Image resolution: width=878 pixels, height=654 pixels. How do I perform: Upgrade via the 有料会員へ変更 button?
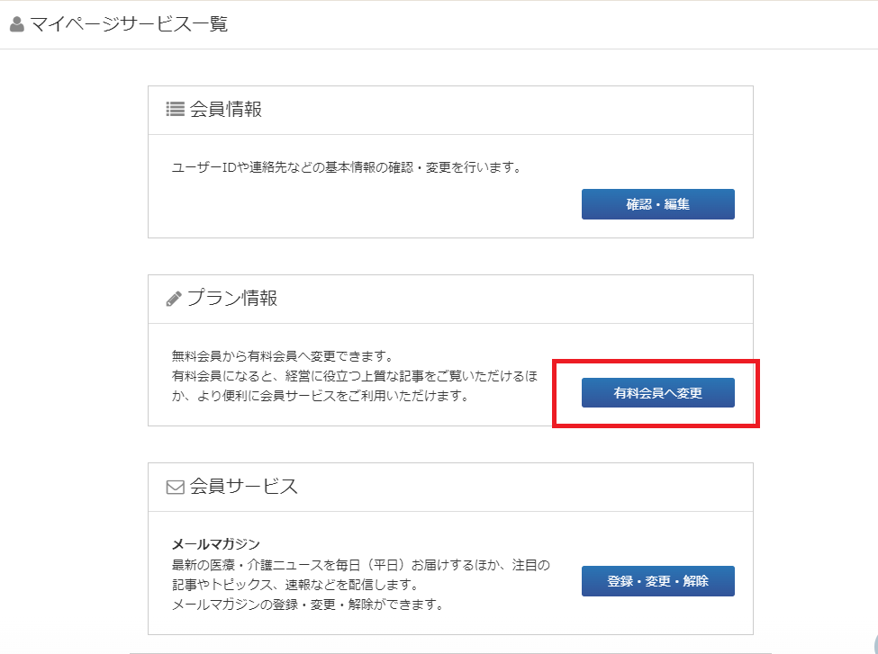pos(657,393)
